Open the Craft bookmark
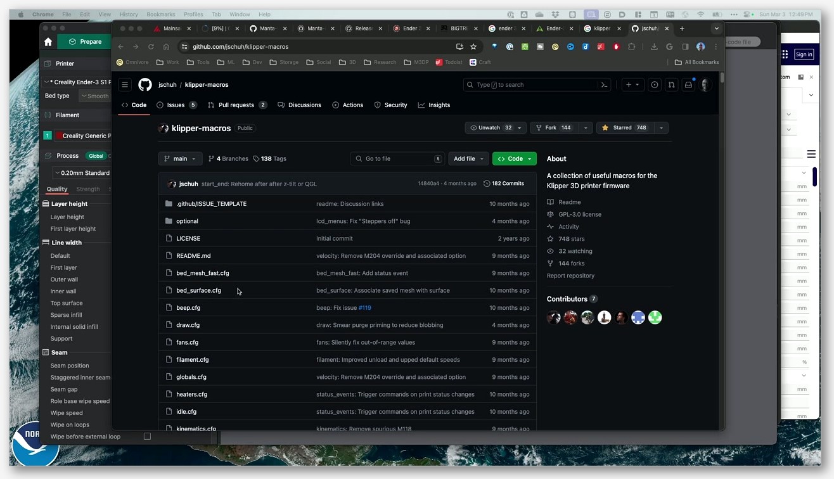Viewport: 834px width, 479px height. (x=480, y=62)
